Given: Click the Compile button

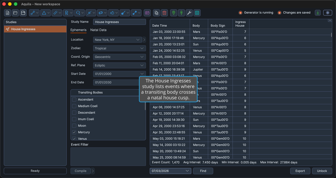Looking at the screenshot, I should click(81, 171).
